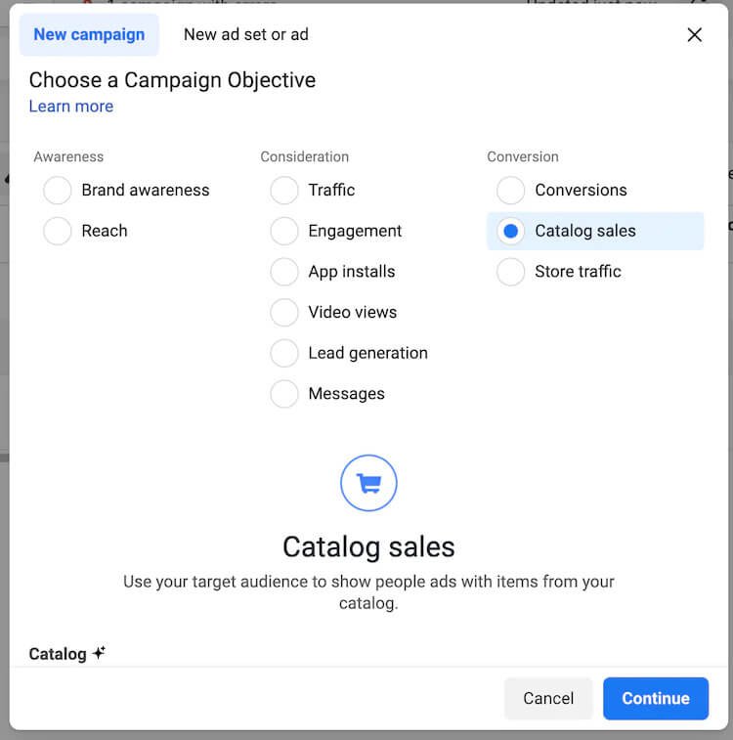The height and width of the screenshot is (740, 733).
Task: Select App installs as the objective
Action: (284, 272)
